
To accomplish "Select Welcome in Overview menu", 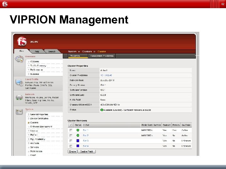I will [35, 62].
